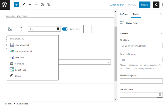The height and width of the screenshot is (105, 165).
Task: Click the Text Field icon in transform list
Action: (x=12, y=58)
